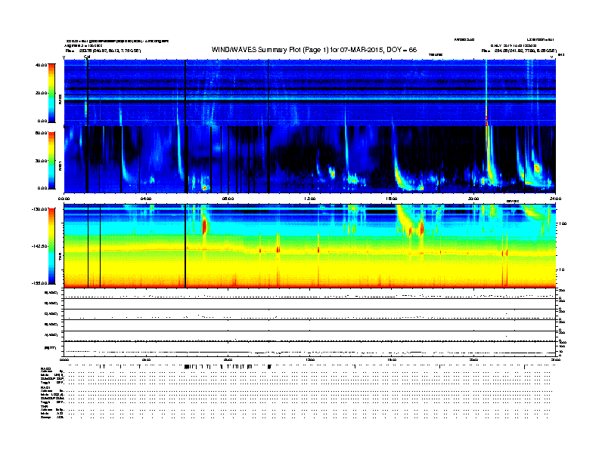599x462 pixels.
Task: Click the TNR intensity color bar
Action: point(51,246)
